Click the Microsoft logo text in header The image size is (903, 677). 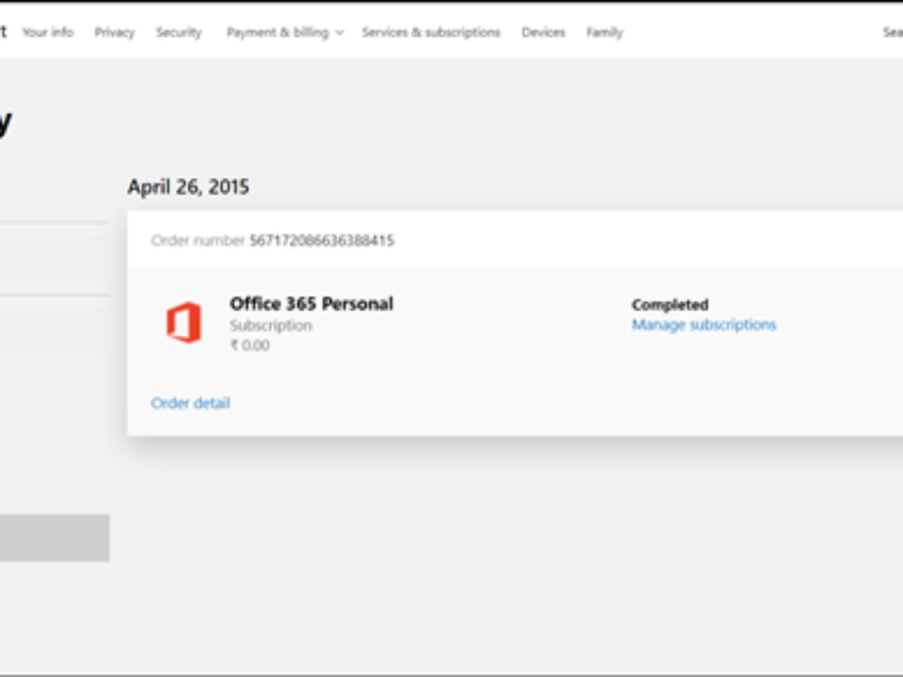(3, 32)
